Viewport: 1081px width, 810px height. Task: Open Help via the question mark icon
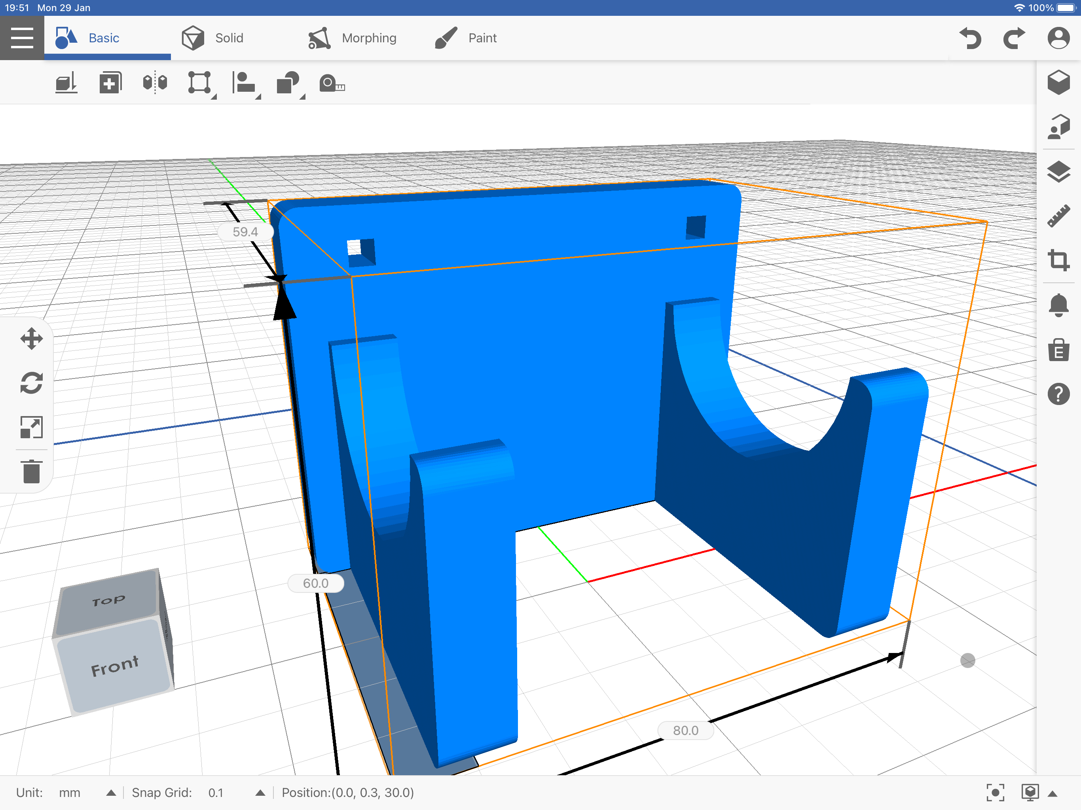(x=1059, y=394)
